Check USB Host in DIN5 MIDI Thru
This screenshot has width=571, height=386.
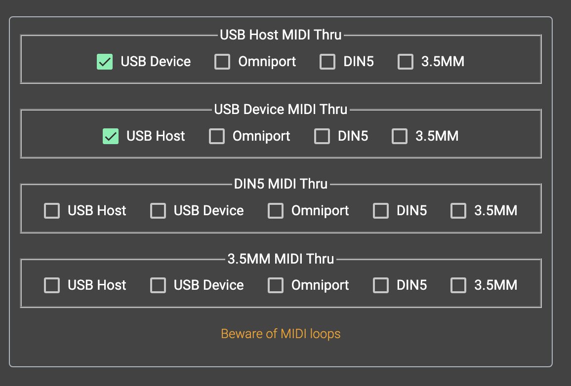(52, 211)
